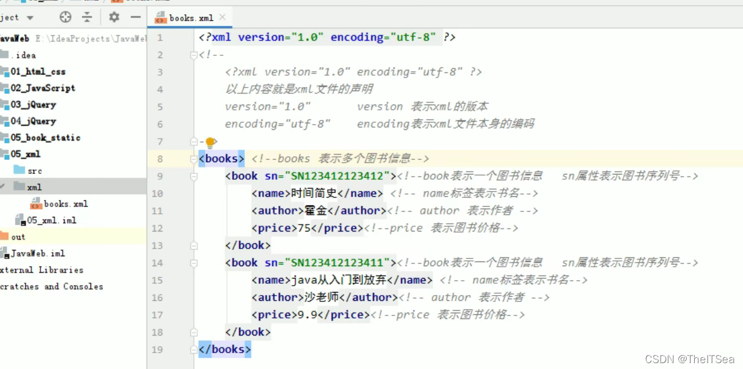Click the sn value SN123412123412
Screen dimensions: 743x369
click(x=338, y=176)
